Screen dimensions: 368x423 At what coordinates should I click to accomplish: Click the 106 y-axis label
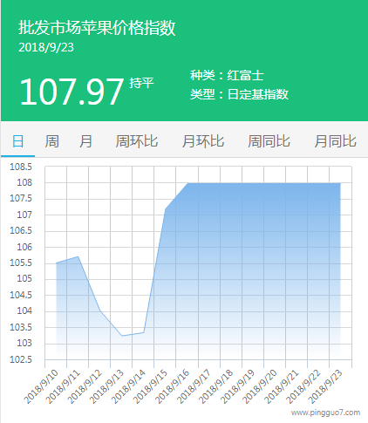24,247
